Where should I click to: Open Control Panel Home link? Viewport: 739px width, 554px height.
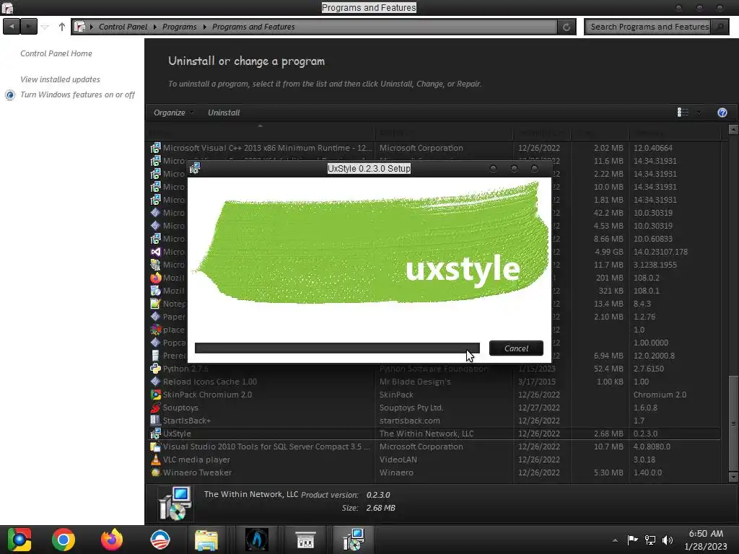click(x=56, y=53)
